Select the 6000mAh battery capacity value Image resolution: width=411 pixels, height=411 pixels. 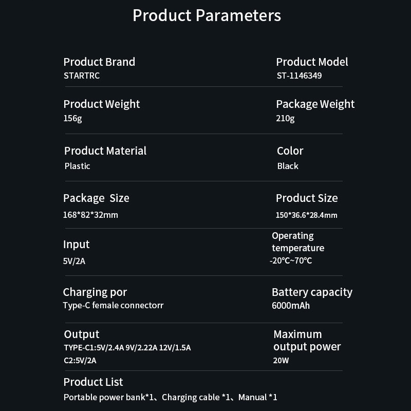291,306
